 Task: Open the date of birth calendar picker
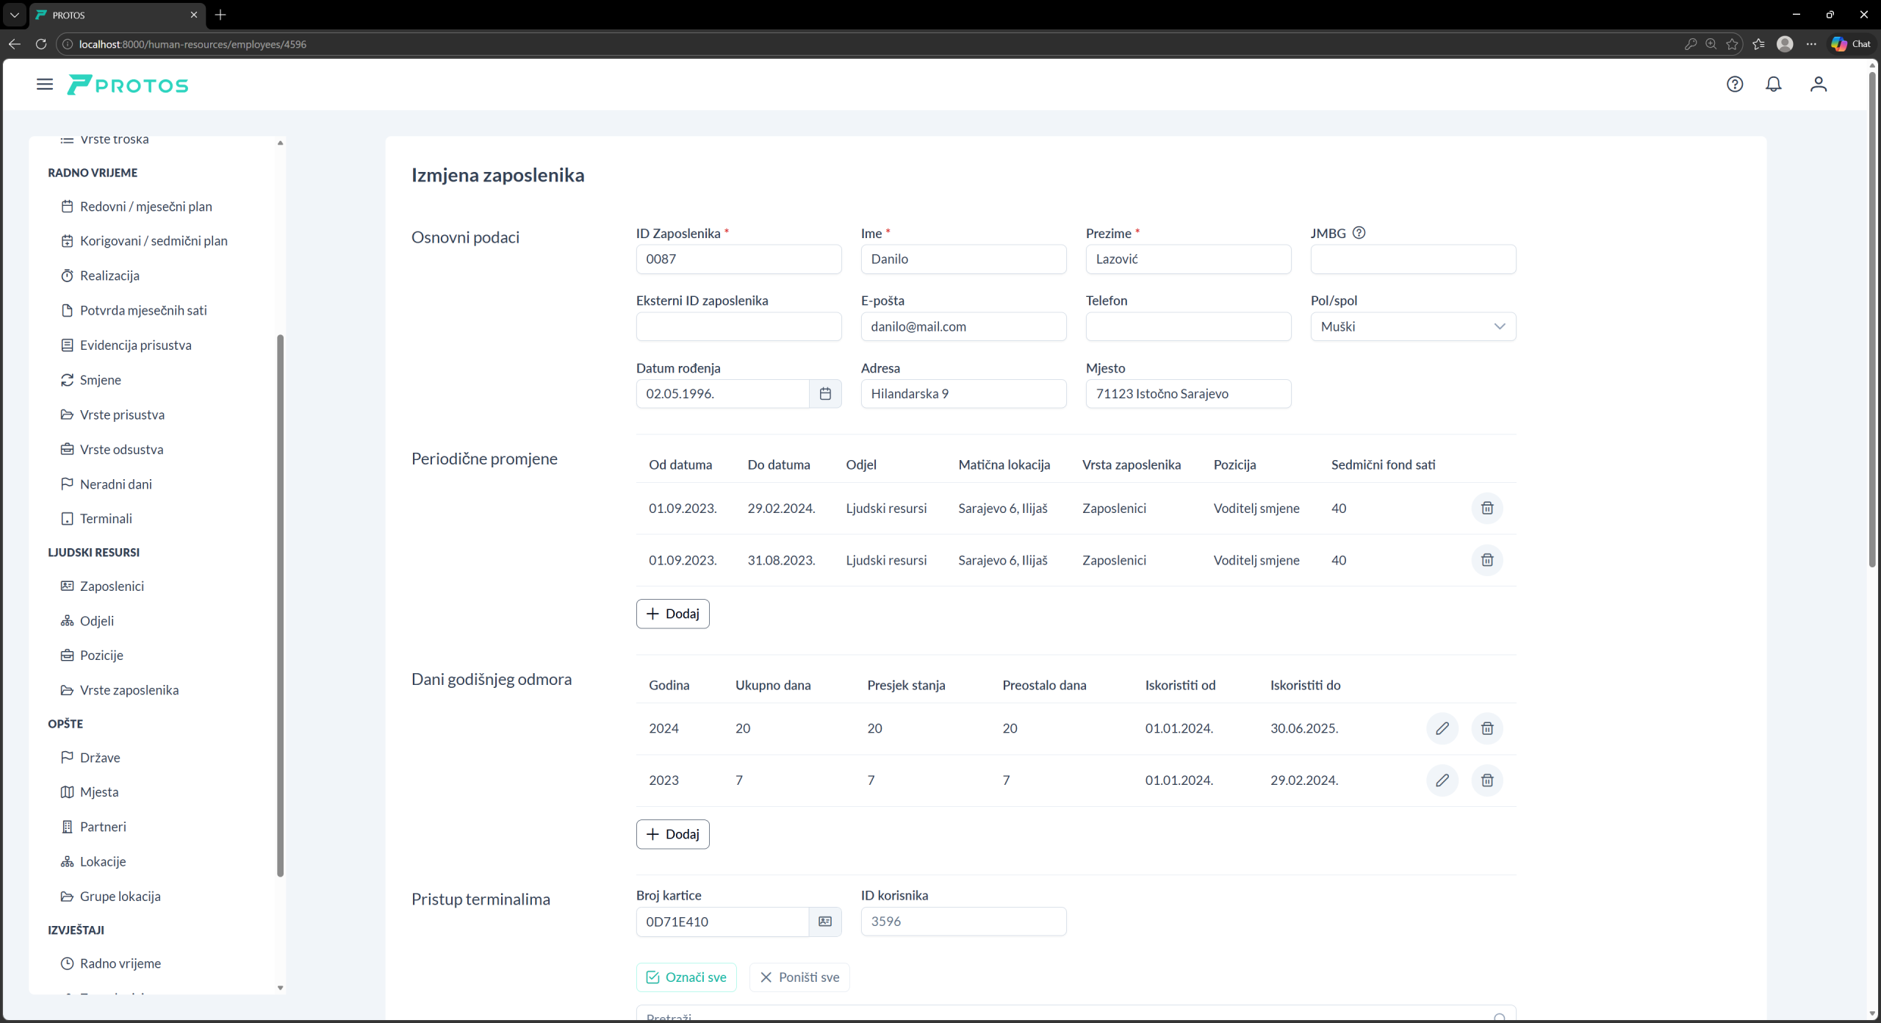point(825,394)
